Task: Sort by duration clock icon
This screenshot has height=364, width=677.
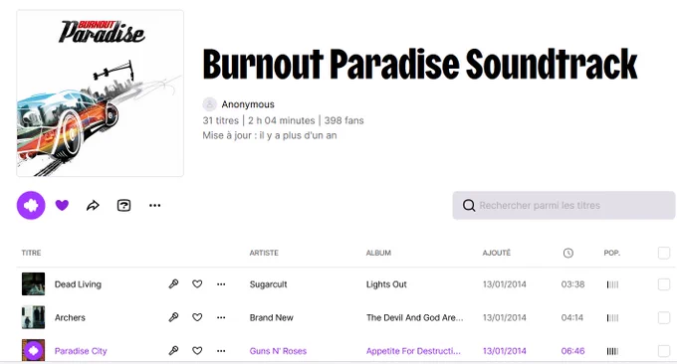Action: 568,254
